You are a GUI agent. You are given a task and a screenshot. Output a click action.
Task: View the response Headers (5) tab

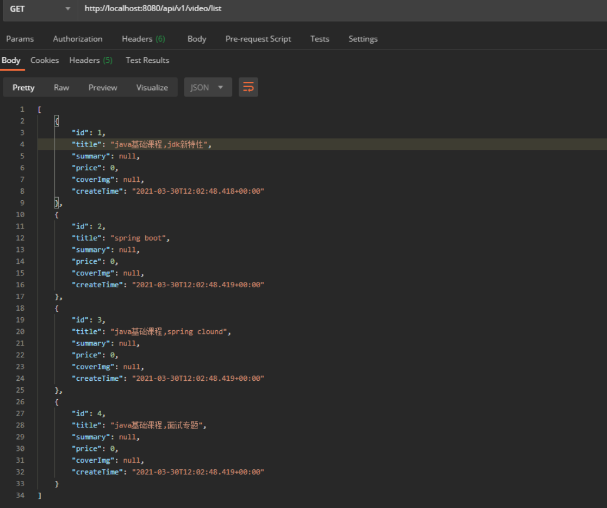pos(91,60)
